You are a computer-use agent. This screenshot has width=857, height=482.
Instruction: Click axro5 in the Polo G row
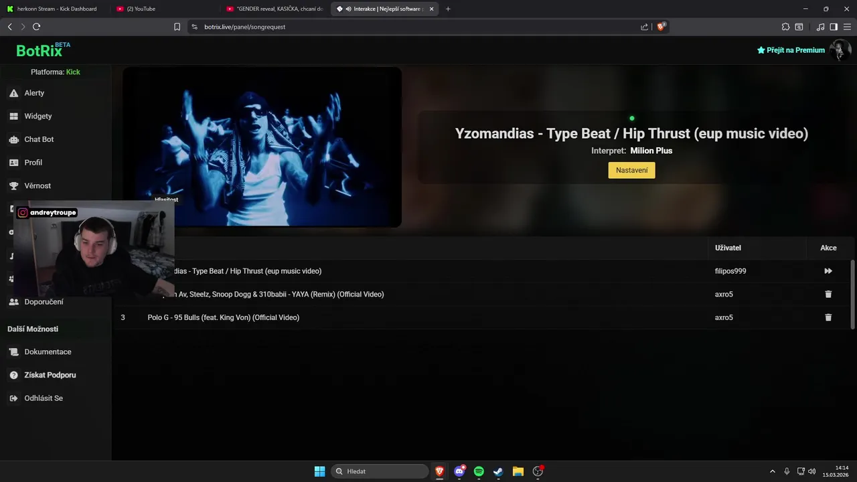724,317
